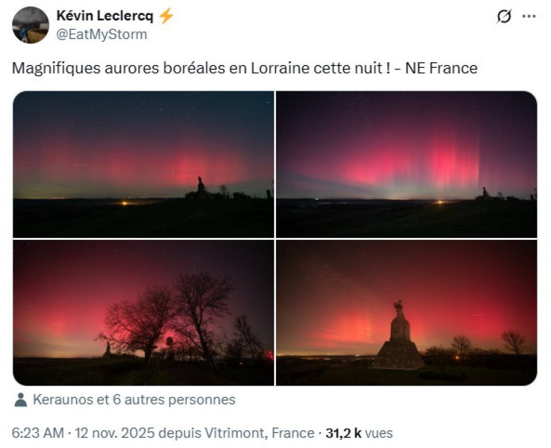551x448 pixels.
Task: Open bottom-left photo with bare trees
Action: point(143,313)
